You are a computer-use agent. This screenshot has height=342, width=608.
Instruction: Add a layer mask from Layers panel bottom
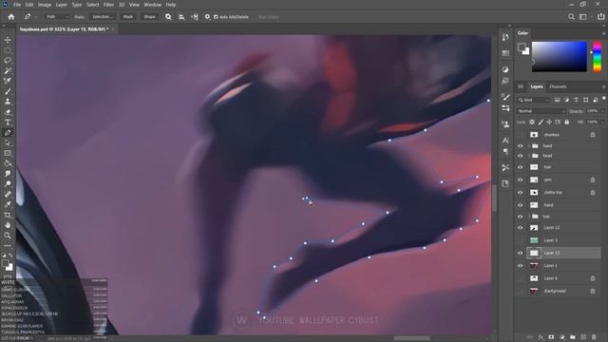tap(551, 337)
